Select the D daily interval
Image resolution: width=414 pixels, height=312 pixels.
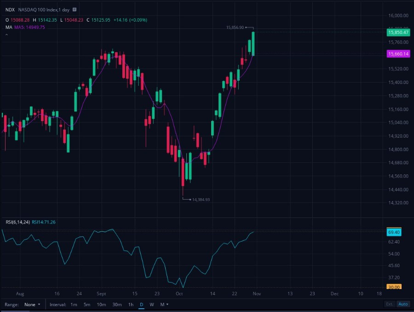click(x=142, y=304)
